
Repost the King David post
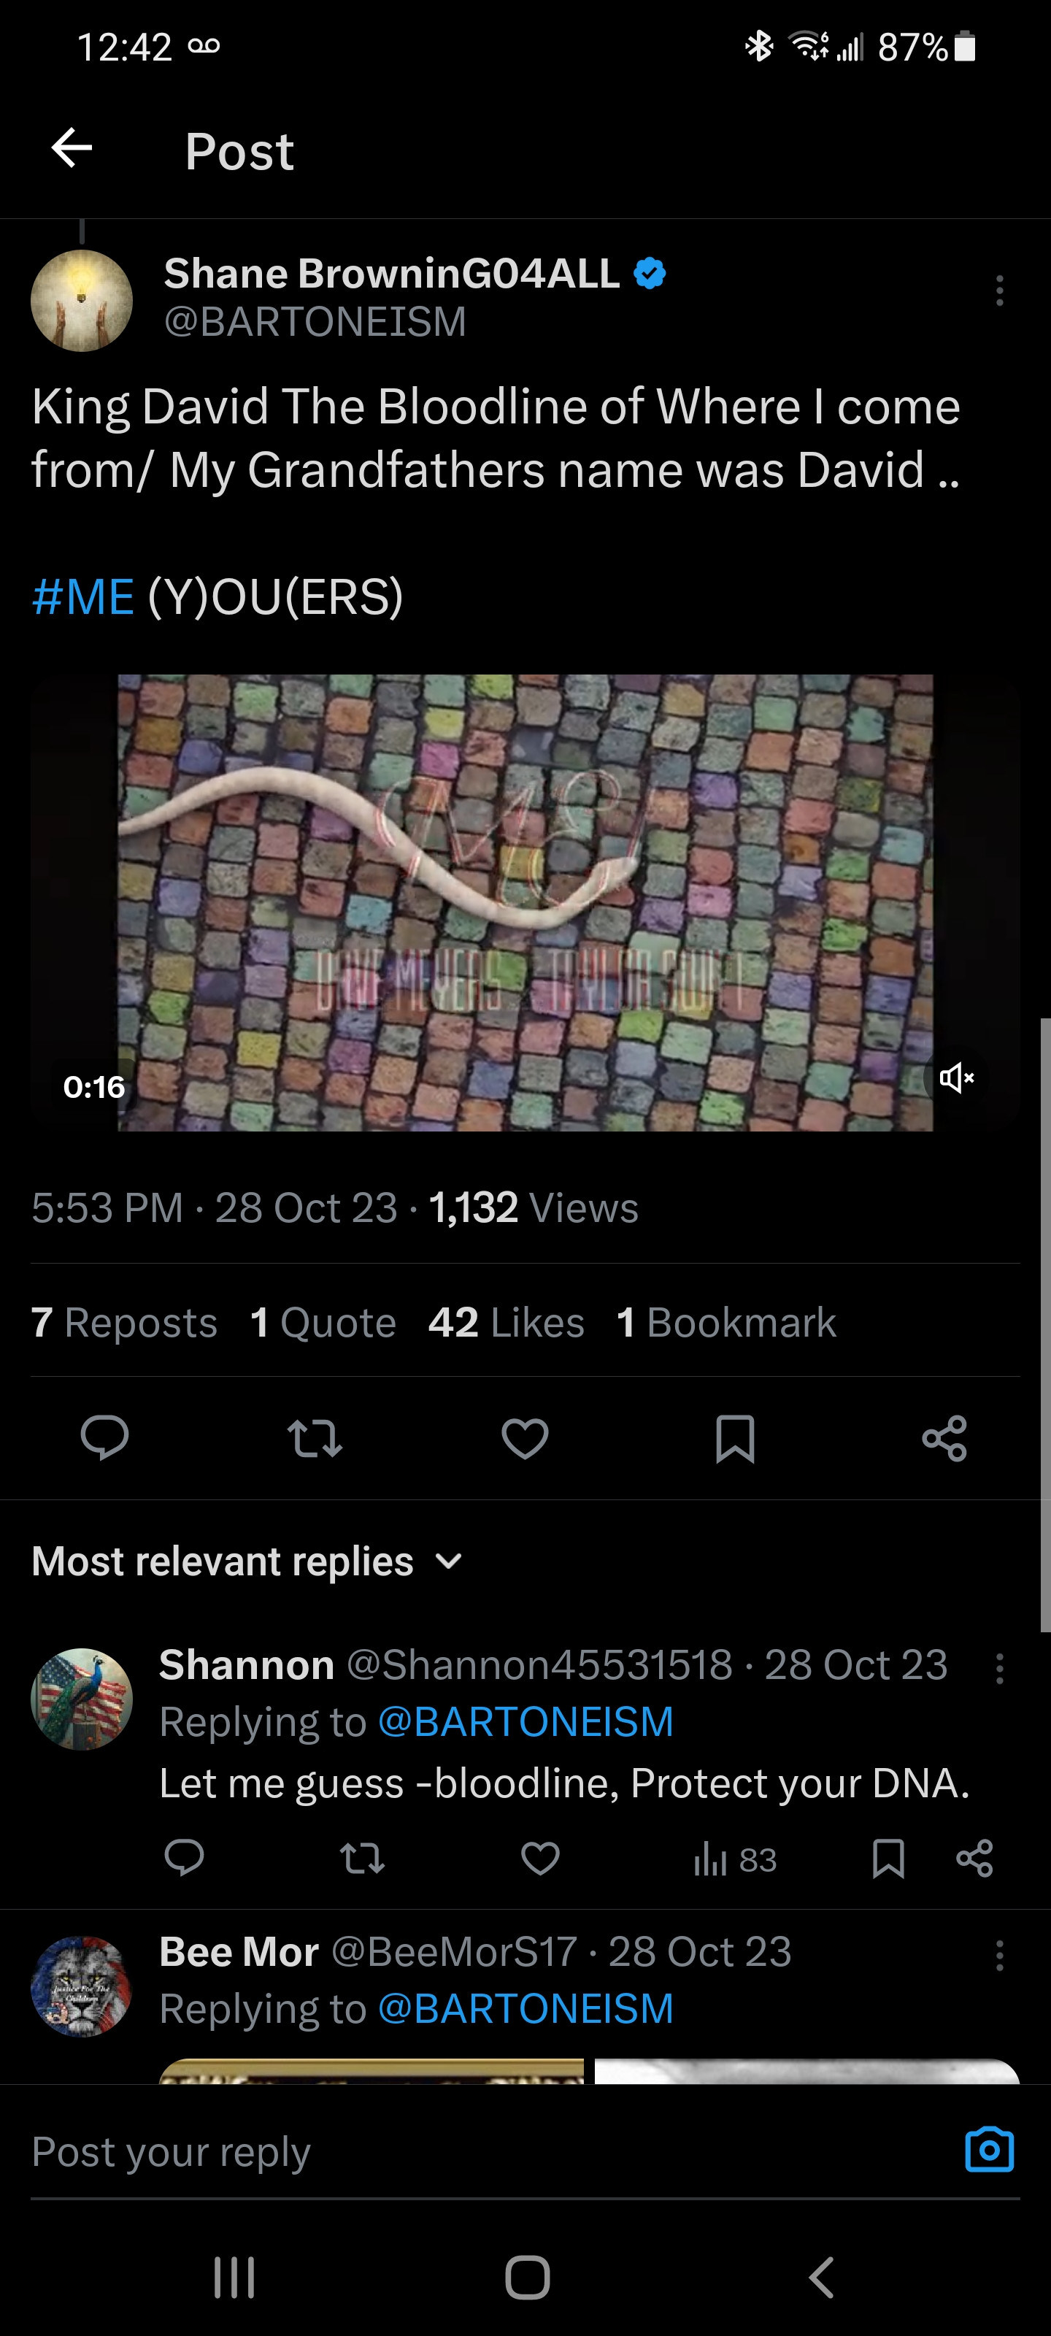point(315,1438)
